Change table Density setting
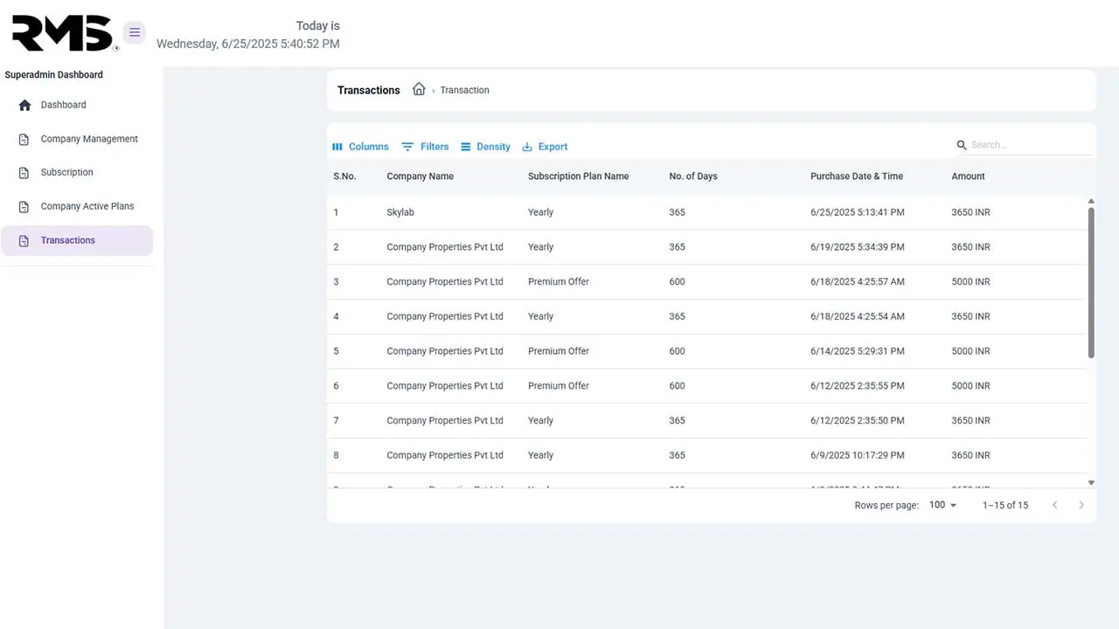Viewport: 1119px width, 629px height. point(485,147)
